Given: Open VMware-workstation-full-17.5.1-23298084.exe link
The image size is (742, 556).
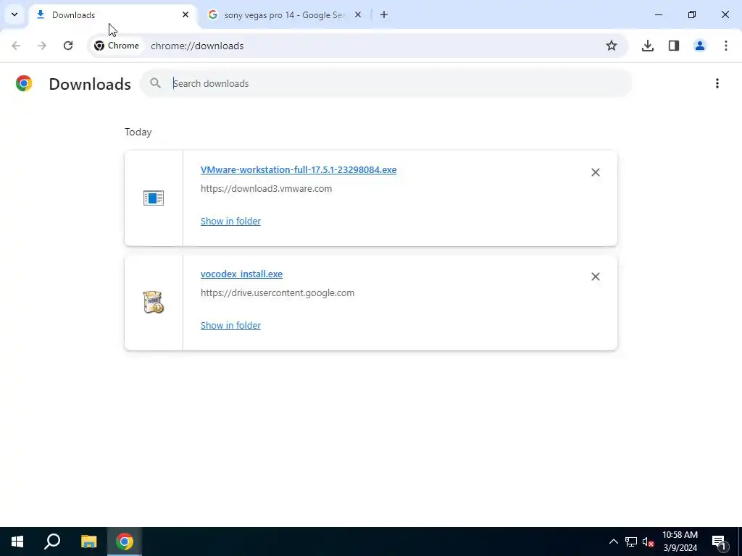Looking at the screenshot, I should pyautogui.click(x=299, y=169).
